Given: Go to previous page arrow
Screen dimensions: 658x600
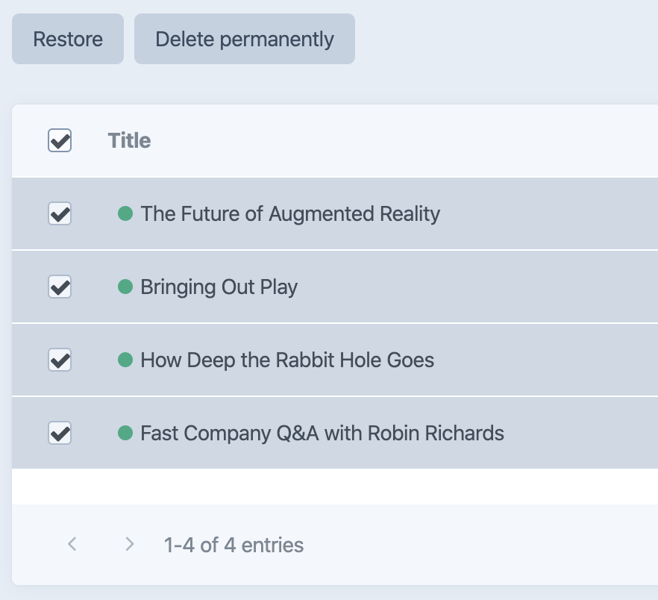Looking at the screenshot, I should (x=72, y=544).
